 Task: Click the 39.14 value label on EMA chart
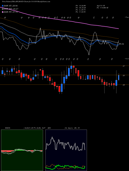(121, 44)
